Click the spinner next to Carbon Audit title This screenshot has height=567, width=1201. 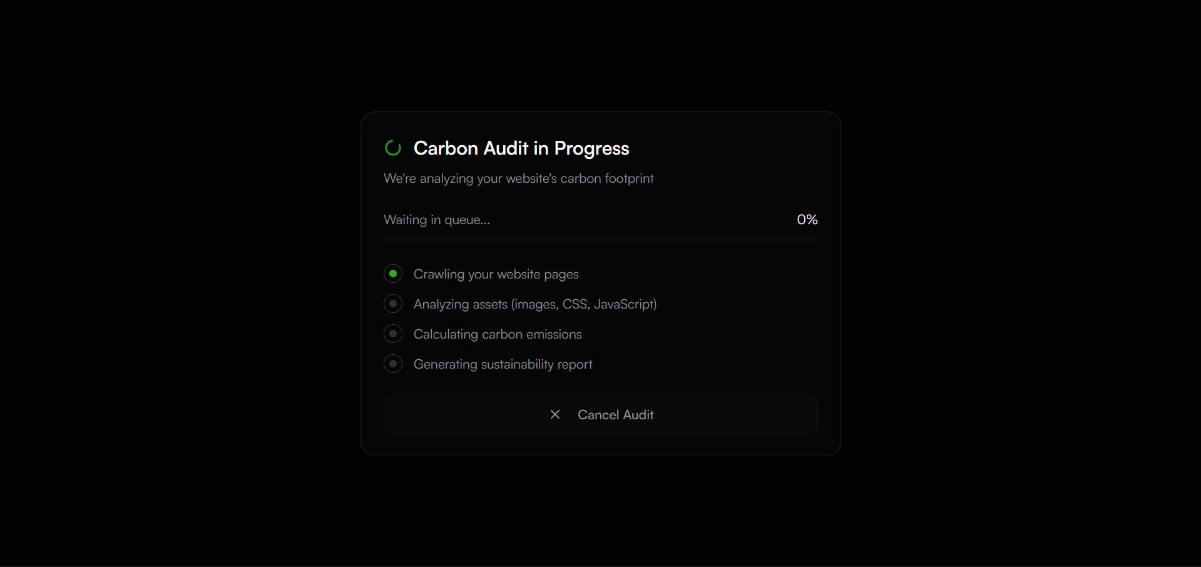click(392, 148)
